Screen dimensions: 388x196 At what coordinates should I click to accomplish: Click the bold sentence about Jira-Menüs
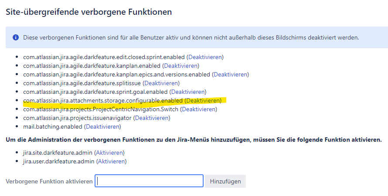pos(194,140)
